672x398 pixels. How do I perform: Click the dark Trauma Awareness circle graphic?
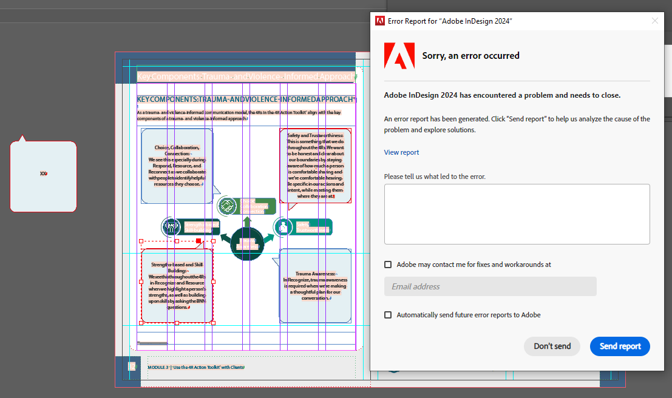[x=247, y=245]
